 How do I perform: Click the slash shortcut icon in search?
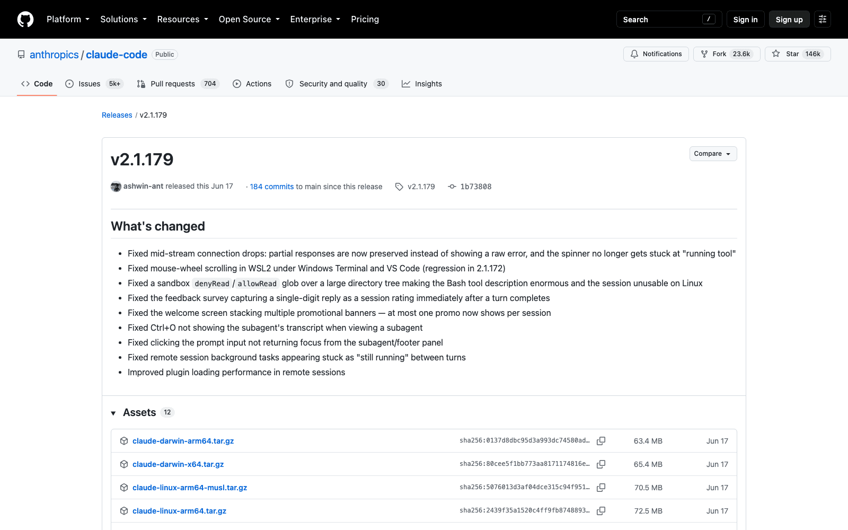click(709, 19)
